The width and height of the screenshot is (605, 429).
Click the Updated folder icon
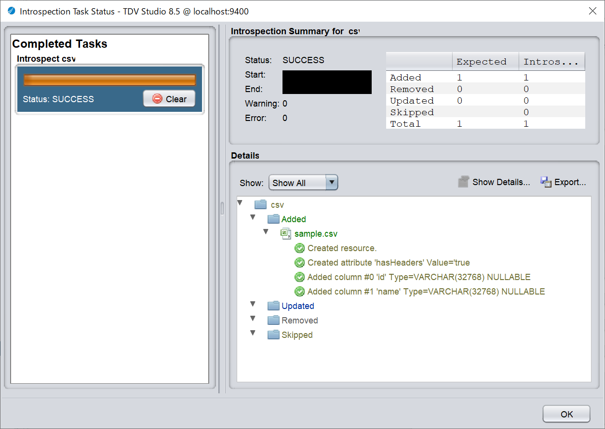click(x=273, y=306)
